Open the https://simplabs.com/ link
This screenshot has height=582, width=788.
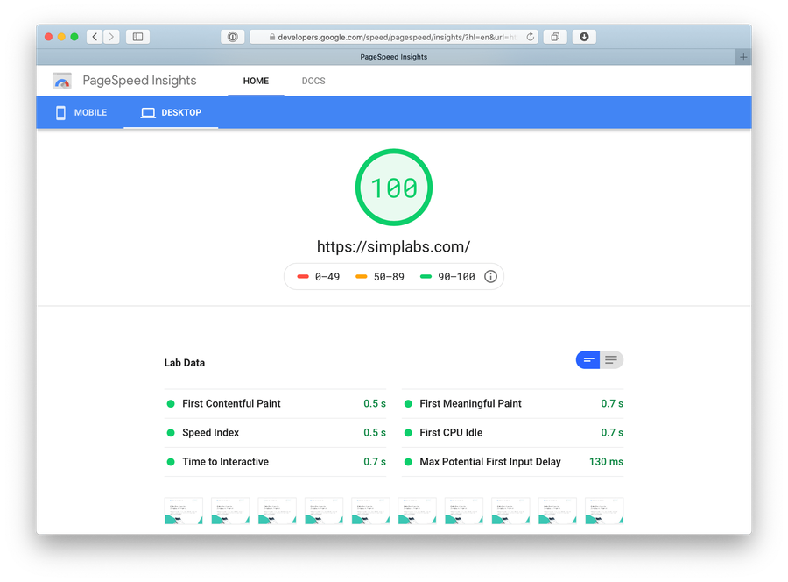(x=393, y=246)
